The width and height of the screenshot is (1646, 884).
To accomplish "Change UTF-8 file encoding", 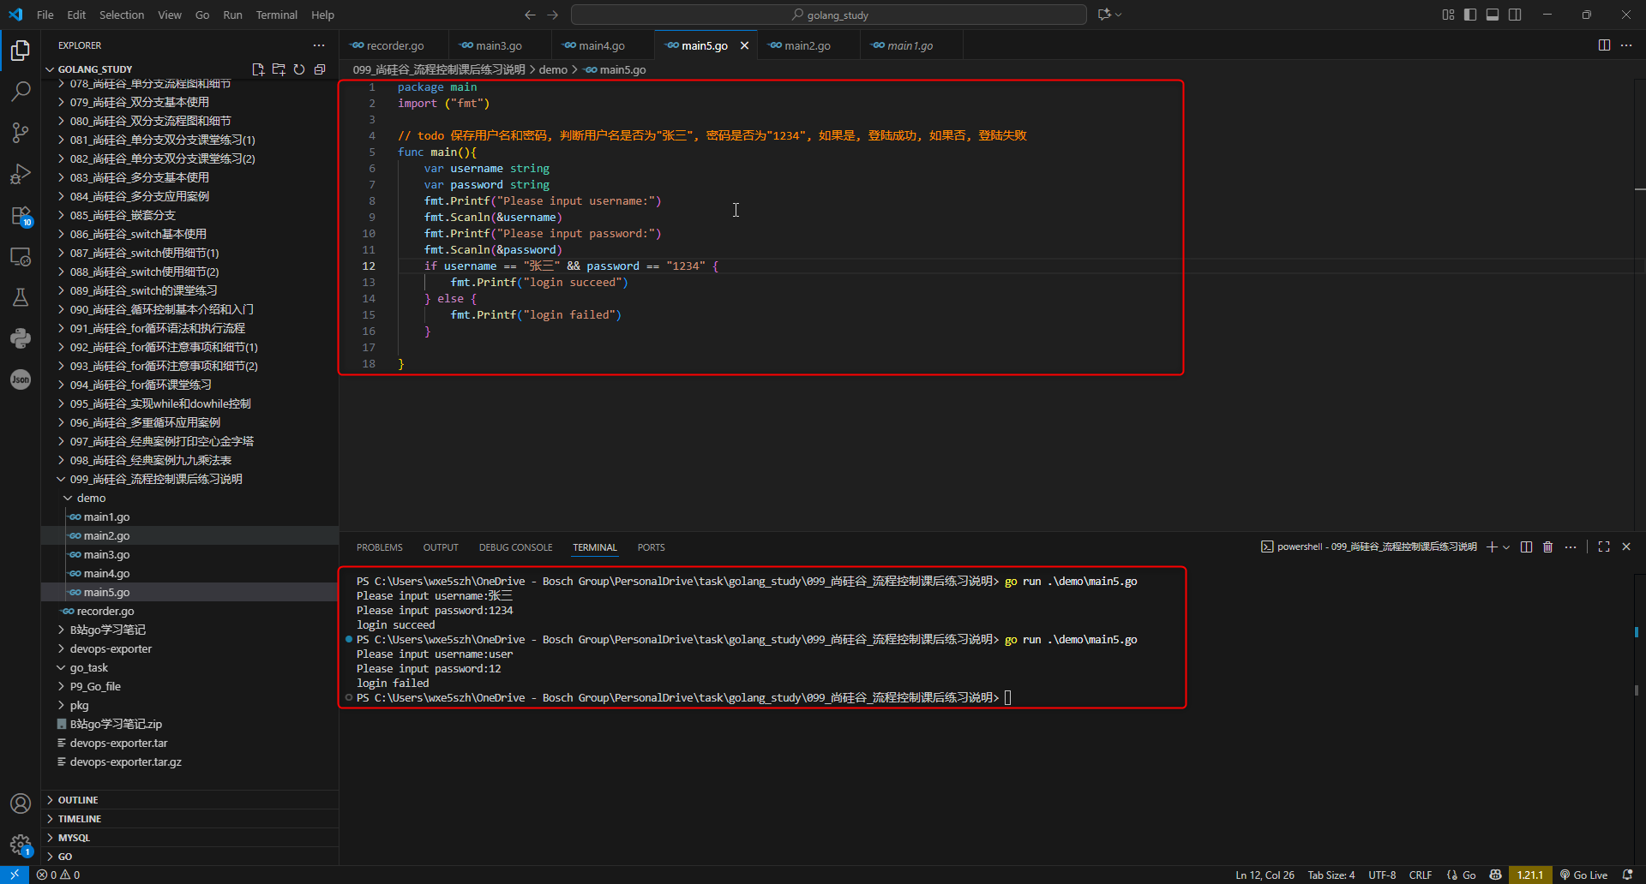I will [x=1382, y=875].
